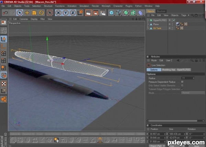Open viewport Display menu

click(x=34, y=19)
